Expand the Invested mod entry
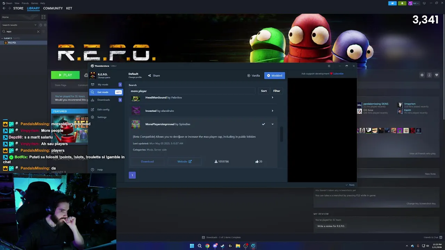 (272, 111)
